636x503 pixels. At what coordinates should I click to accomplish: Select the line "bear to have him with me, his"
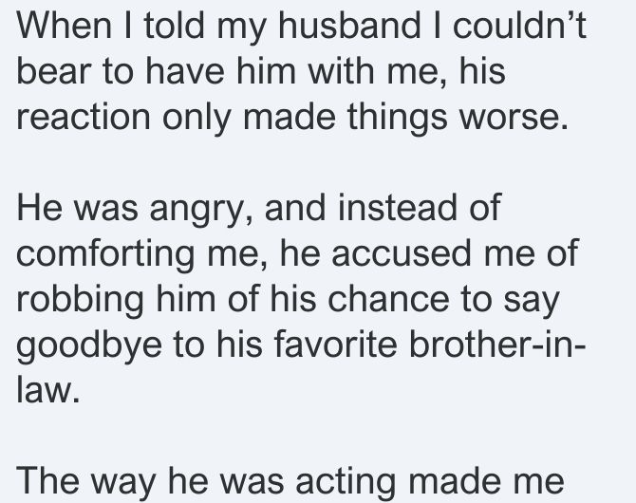(261, 71)
